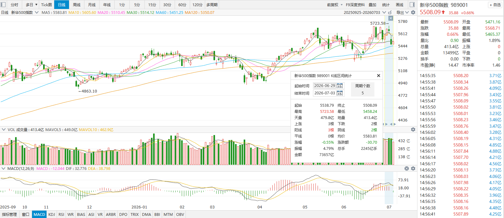504x218 pixels.
Task: Open calendar picker for 起始时间
Action: click(x=340, y=86)
